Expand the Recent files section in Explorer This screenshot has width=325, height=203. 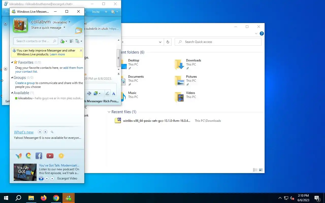(109, 112)
